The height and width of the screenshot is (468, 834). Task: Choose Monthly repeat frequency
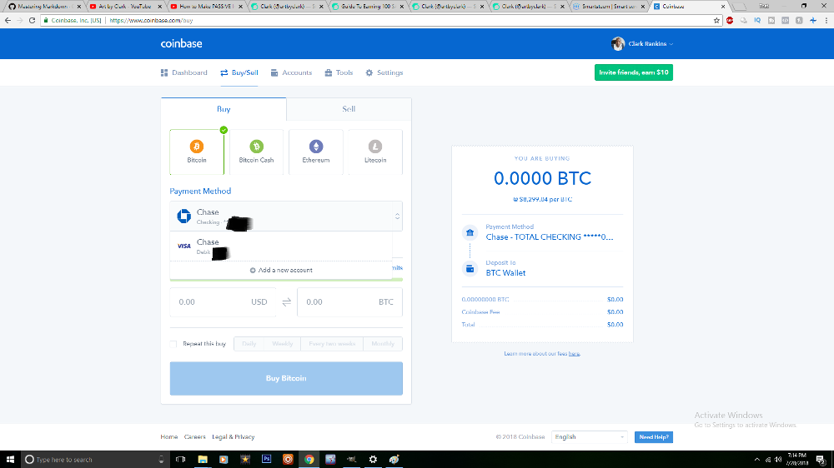coord(383,344)
